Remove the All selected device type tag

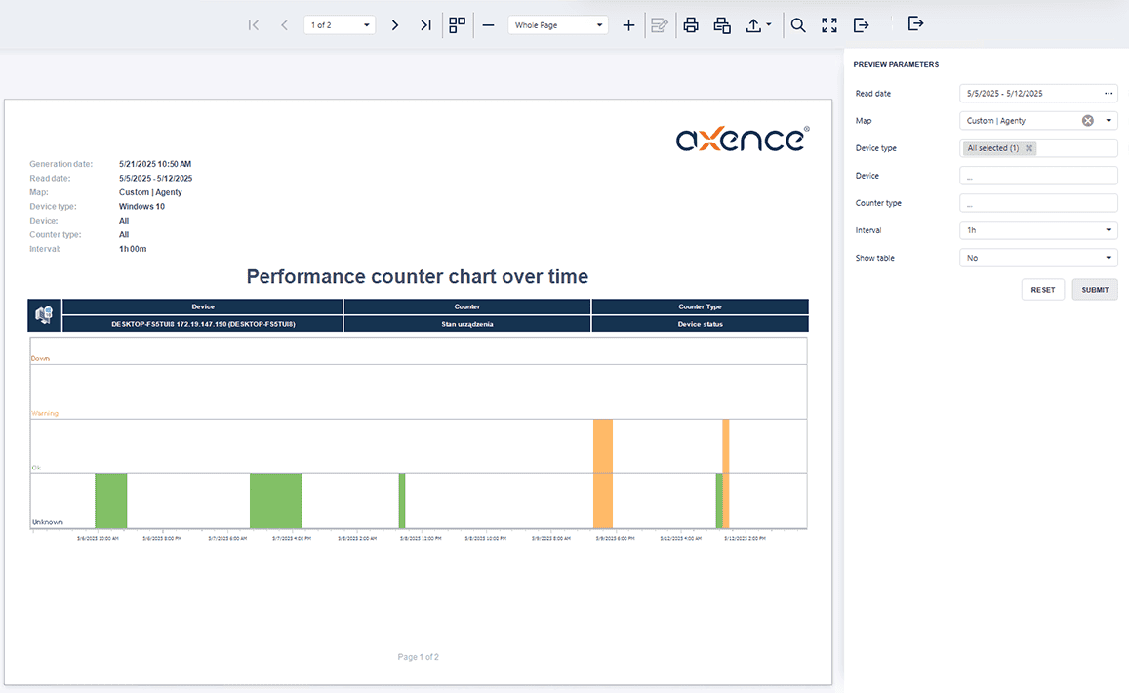pyautogui.click(x=1028, y=148)
